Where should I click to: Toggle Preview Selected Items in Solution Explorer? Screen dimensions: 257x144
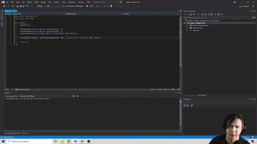(221, 14)
